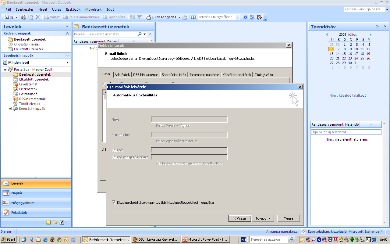Click the Keresés az asztalon search box
The image size is (390, 244).
tap(269, 239)
